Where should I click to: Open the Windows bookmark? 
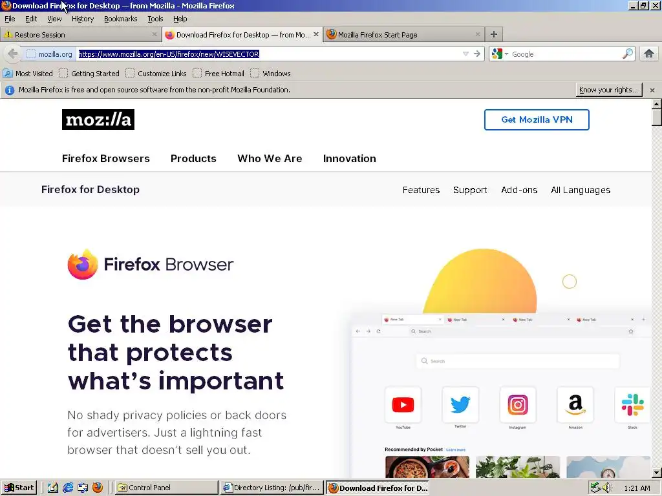[x=270, y=74]
